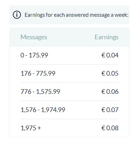Select the earnings info banner text

(x=76, y=15)
